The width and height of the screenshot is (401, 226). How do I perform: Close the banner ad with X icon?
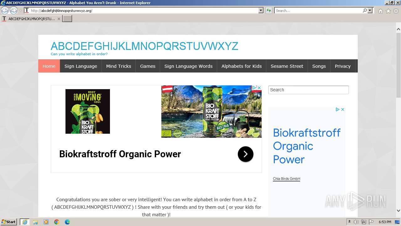[259, 88]
